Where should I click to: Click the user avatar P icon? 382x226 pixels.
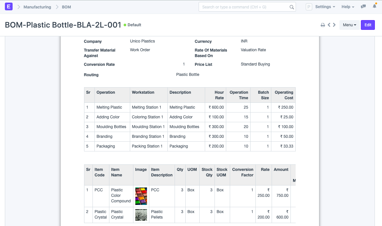pyautogui.click(x=309, y=7)
